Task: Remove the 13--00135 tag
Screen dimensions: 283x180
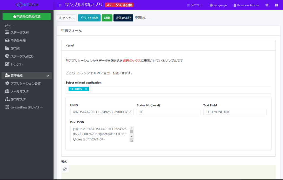Action: (86, 89)
